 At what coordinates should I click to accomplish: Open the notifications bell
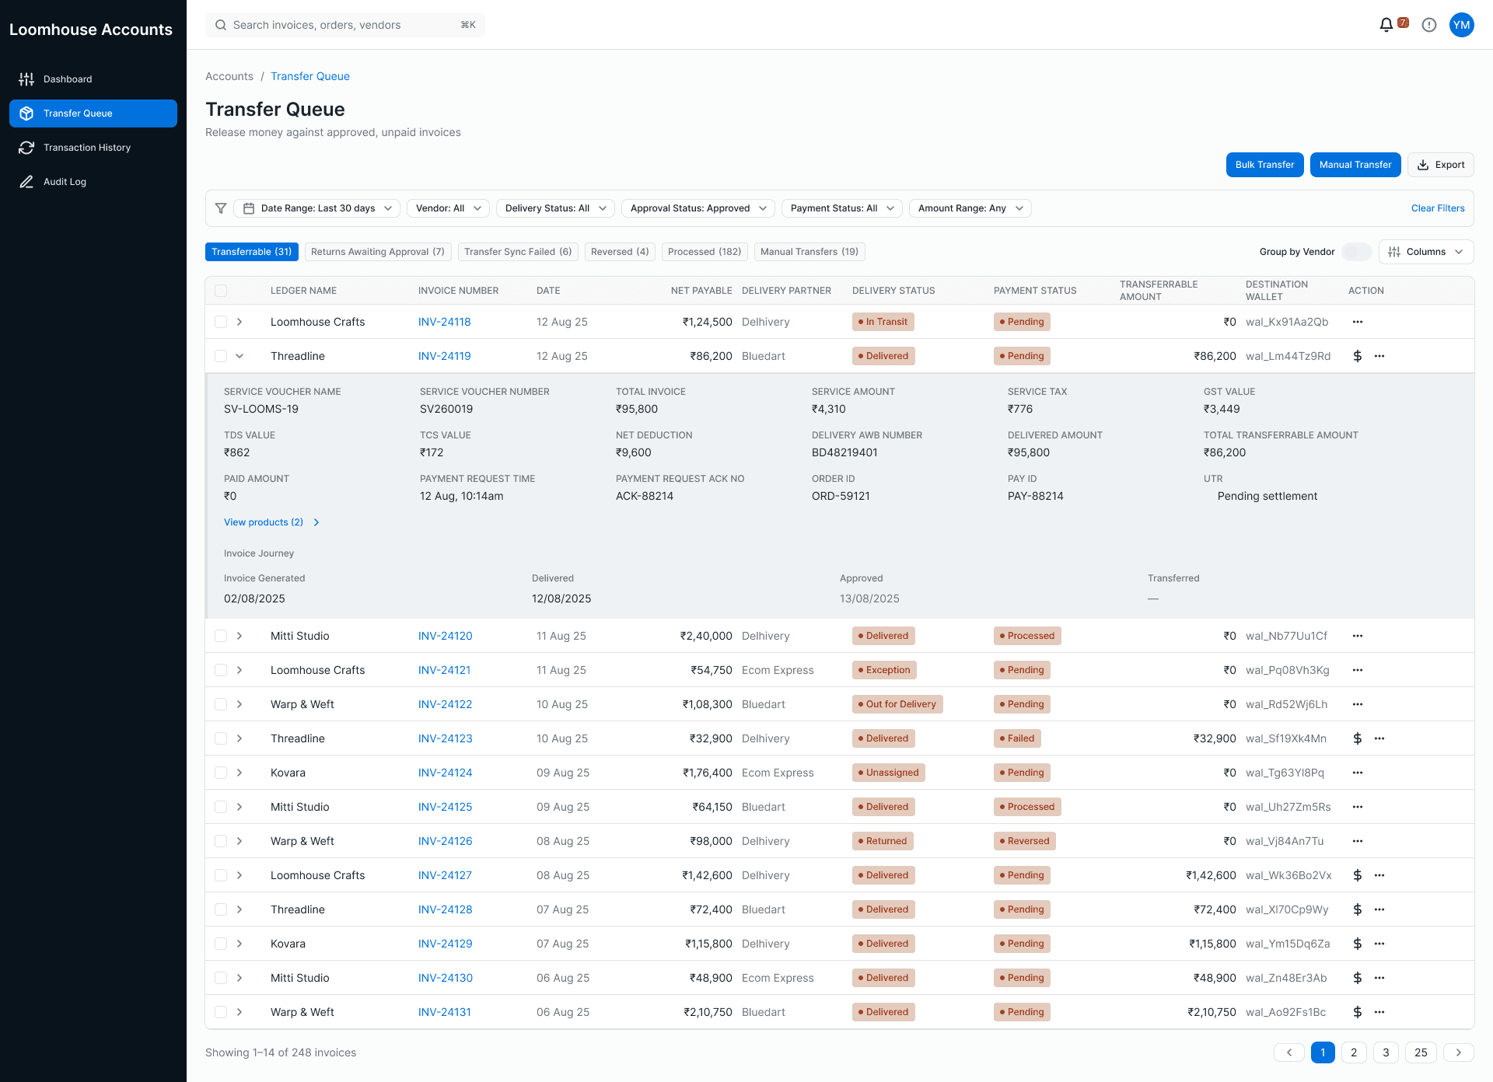[1386, 25]
